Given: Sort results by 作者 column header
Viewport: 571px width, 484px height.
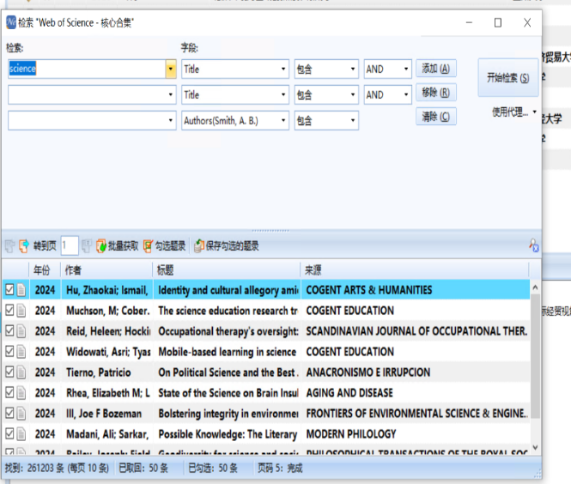Looking at the screenshot, I should click(106, 270).
